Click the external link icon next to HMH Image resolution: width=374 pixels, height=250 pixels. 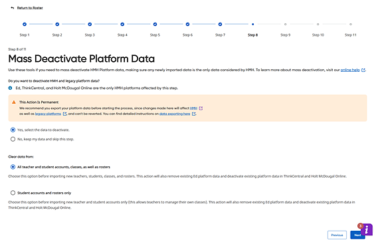201,108
